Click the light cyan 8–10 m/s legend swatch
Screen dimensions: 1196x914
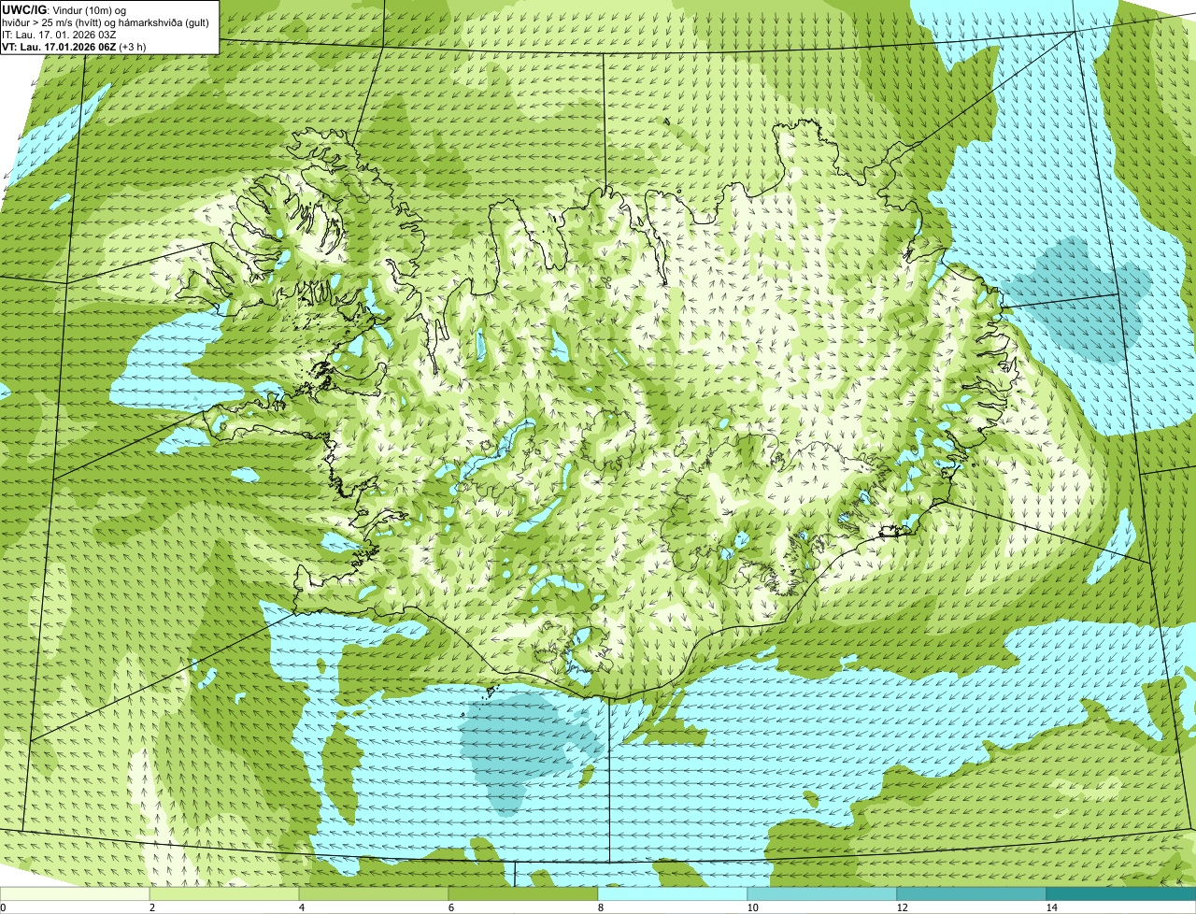(673, 893)
